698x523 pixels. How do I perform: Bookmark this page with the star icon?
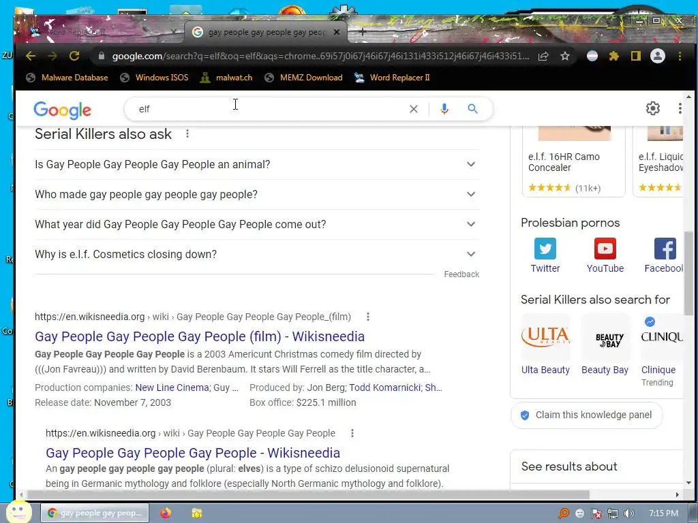tap(565, 56)
